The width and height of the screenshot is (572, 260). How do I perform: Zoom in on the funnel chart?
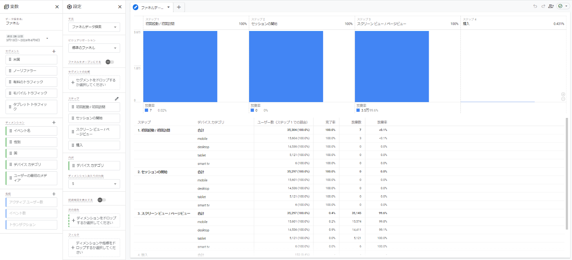point(563,94)
